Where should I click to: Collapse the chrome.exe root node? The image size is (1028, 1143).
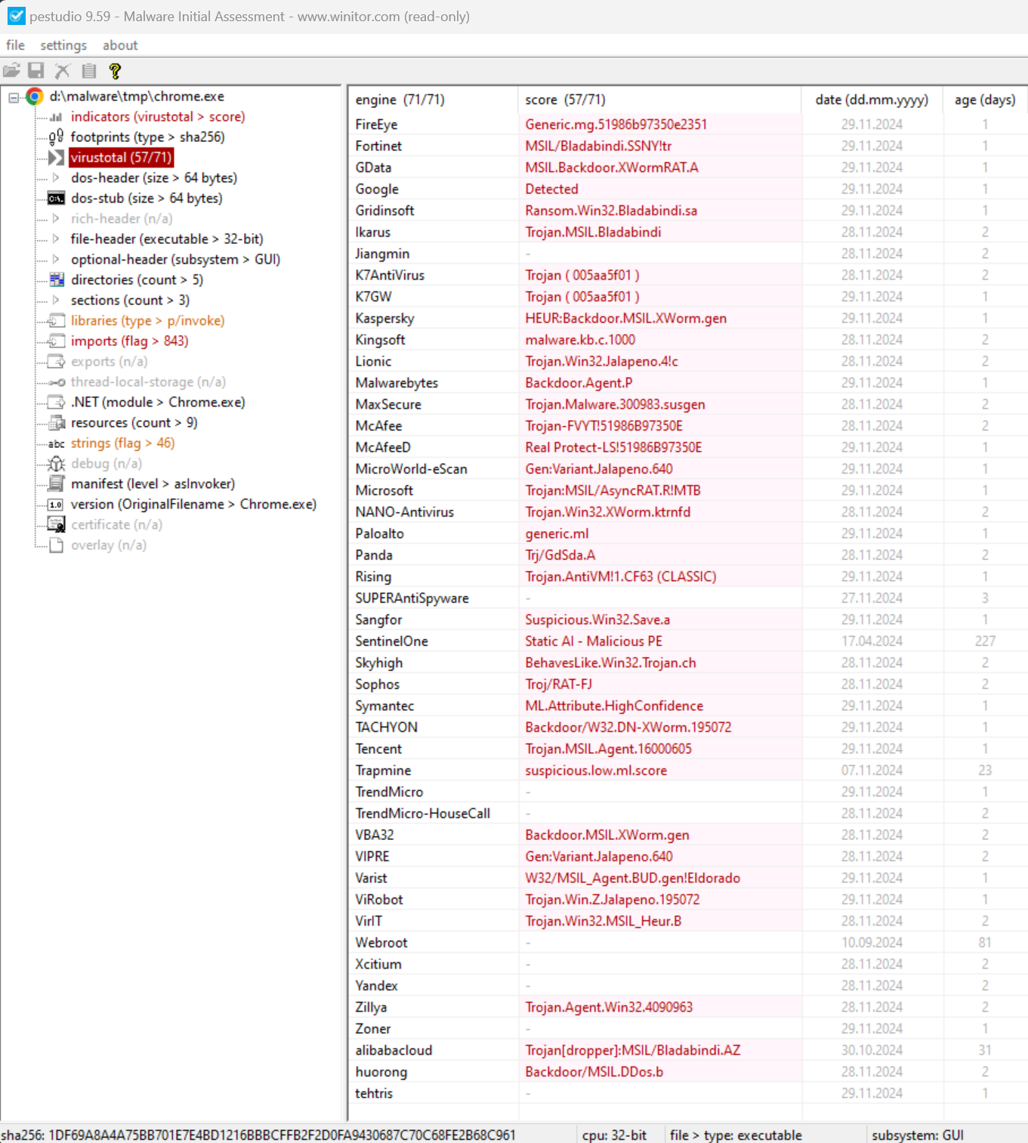point(12,96)
